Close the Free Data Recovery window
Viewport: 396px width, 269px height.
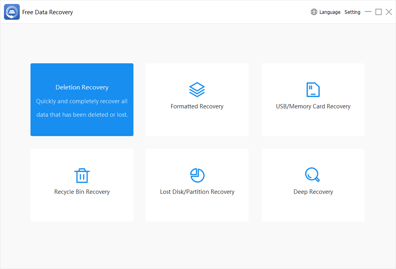pos(389,12)
